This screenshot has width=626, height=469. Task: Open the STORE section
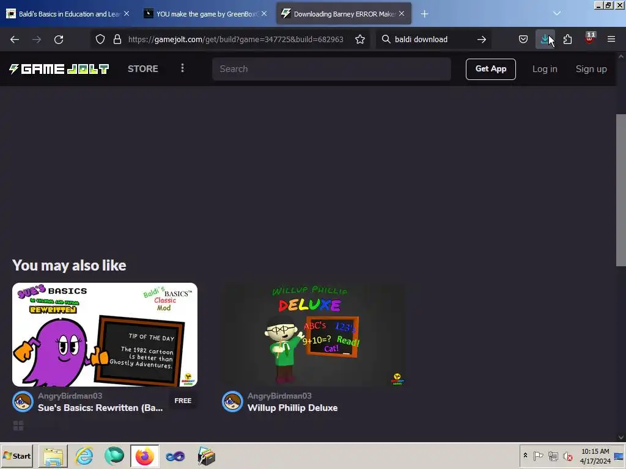tap(143, 69)
